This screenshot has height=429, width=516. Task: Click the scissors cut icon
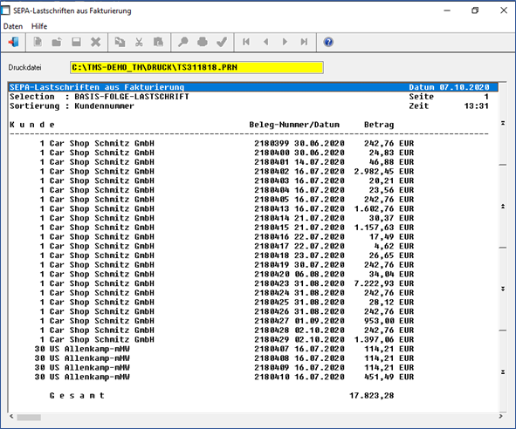(139, 42)
